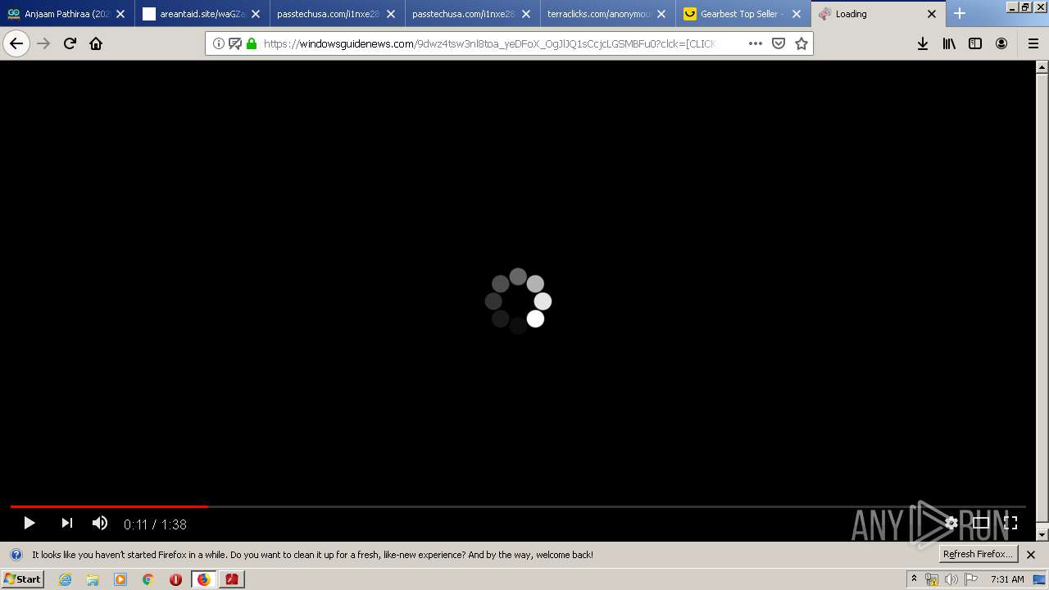The width and height of the screenshot is (1049, 590).
Task: Open video settings gear
Action: coord(951,523)
